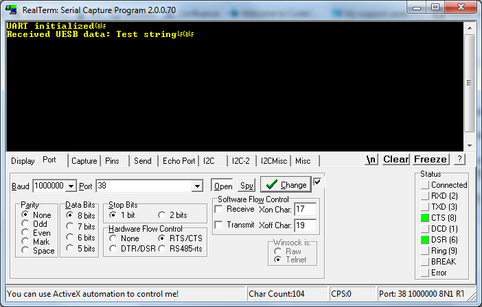Screen dimensions: 482x307
Task: Go to the Echo Port tab
Action: coord(179,161)
